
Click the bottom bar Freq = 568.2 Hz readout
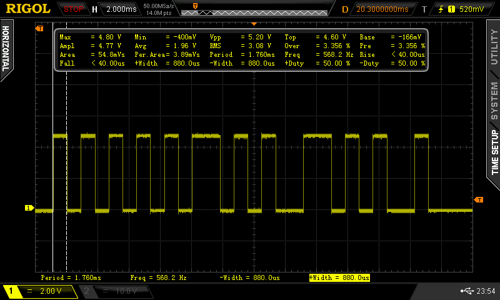pos(159,277)
